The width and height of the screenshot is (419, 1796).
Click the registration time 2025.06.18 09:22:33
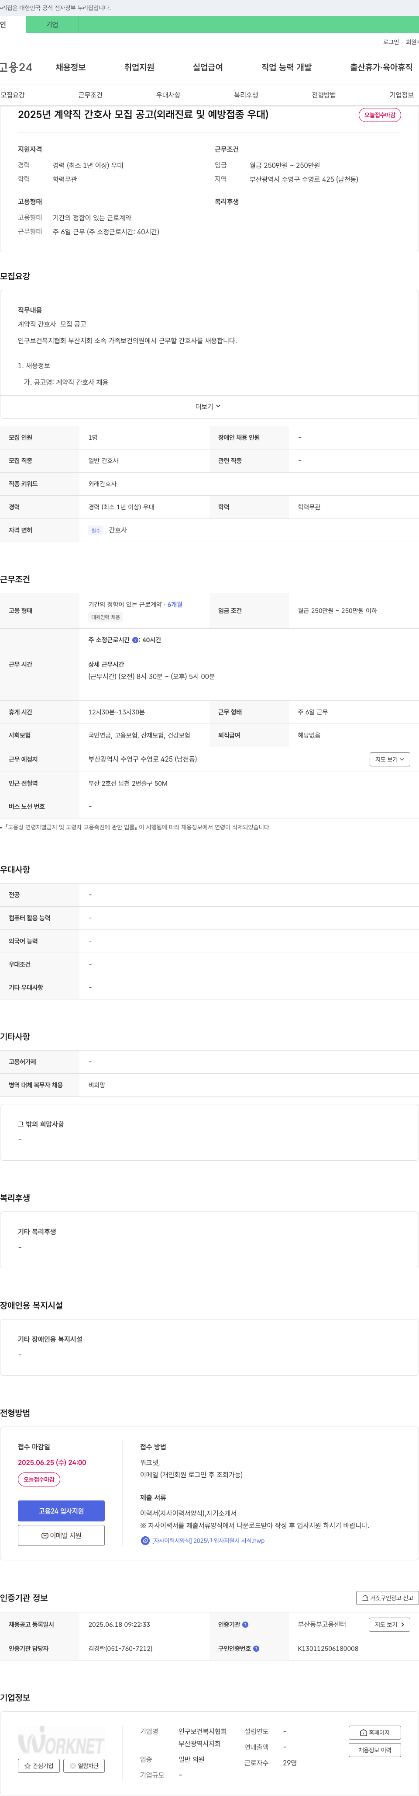[119, 1625]
